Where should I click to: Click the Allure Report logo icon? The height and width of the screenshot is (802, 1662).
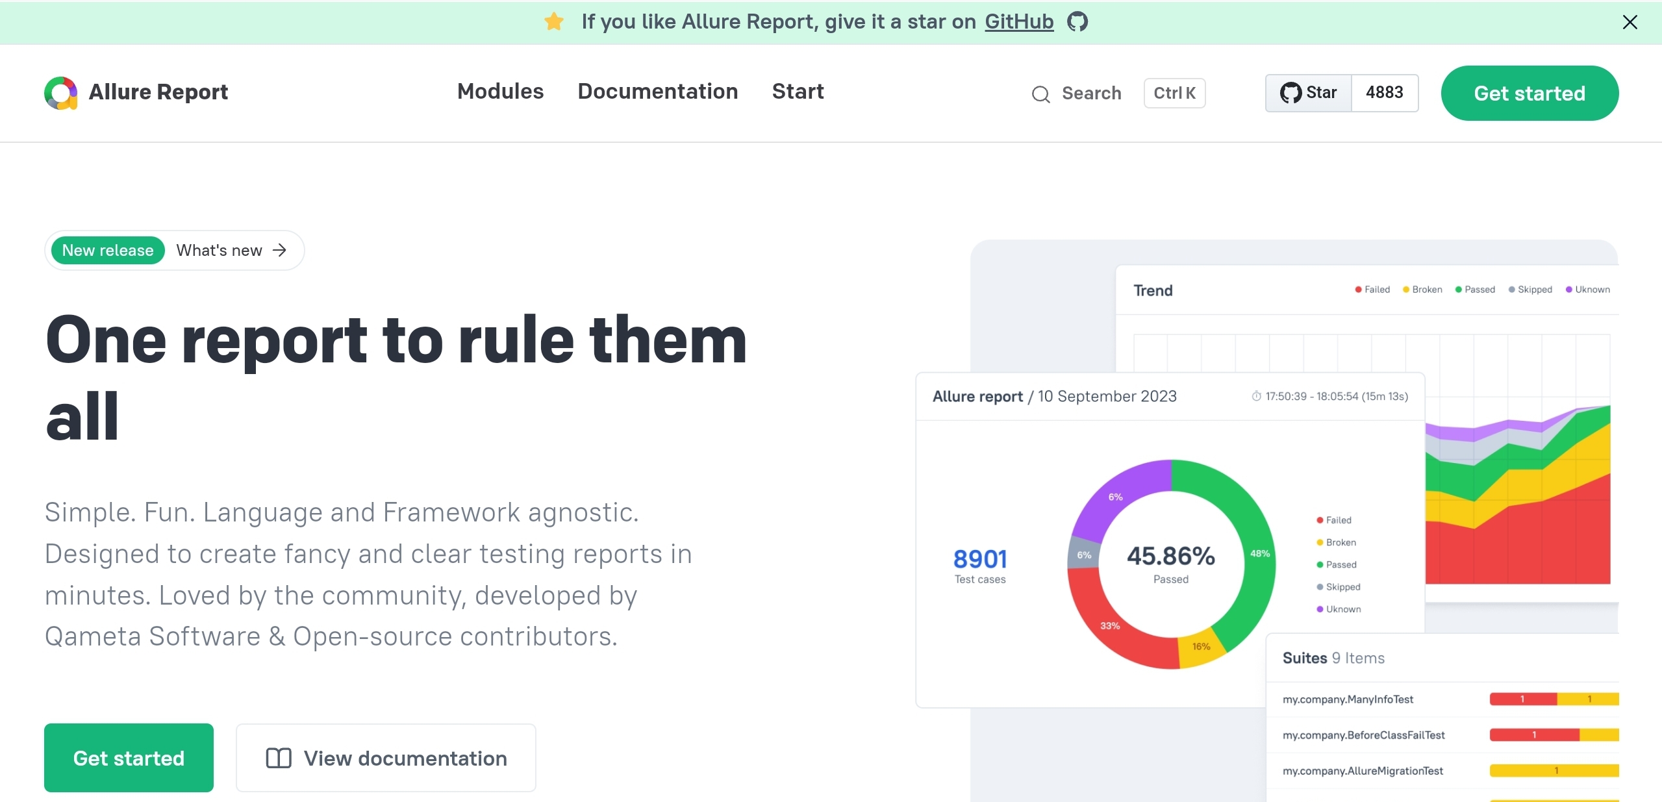point(61,93)
